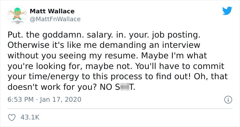
Task: Click the word "salary." in the tweet
Action: pyautogui.click(x=100, y=35)
